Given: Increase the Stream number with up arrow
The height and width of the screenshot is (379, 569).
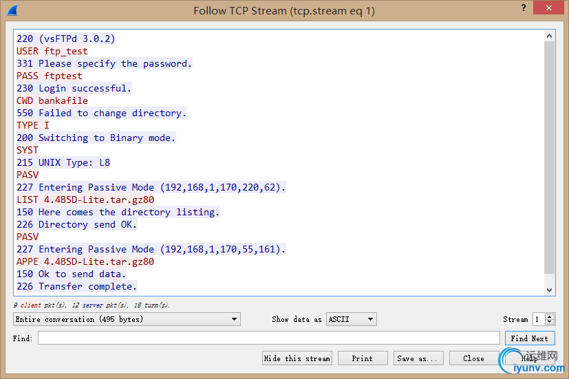Looking at the screenshot, I should [550, 316].
